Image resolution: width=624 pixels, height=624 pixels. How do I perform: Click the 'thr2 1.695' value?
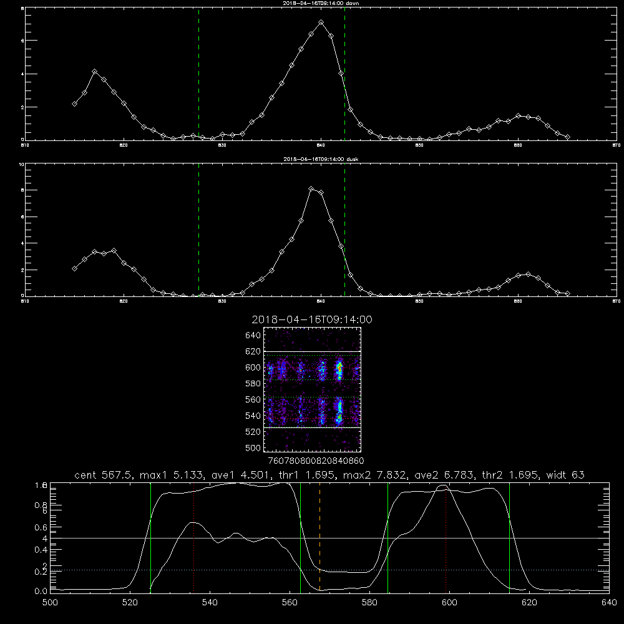click(510, 475)
